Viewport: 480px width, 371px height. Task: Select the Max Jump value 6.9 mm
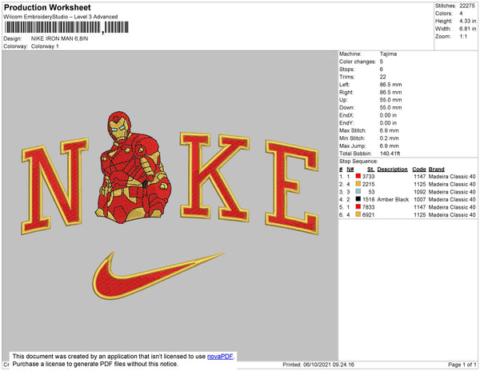(x=390, y=146)
